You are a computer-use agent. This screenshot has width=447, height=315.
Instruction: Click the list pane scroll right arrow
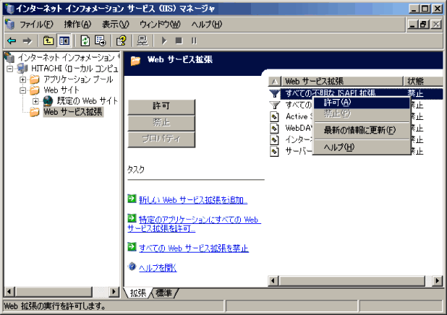pyautogui.click(x=438, y=281)
